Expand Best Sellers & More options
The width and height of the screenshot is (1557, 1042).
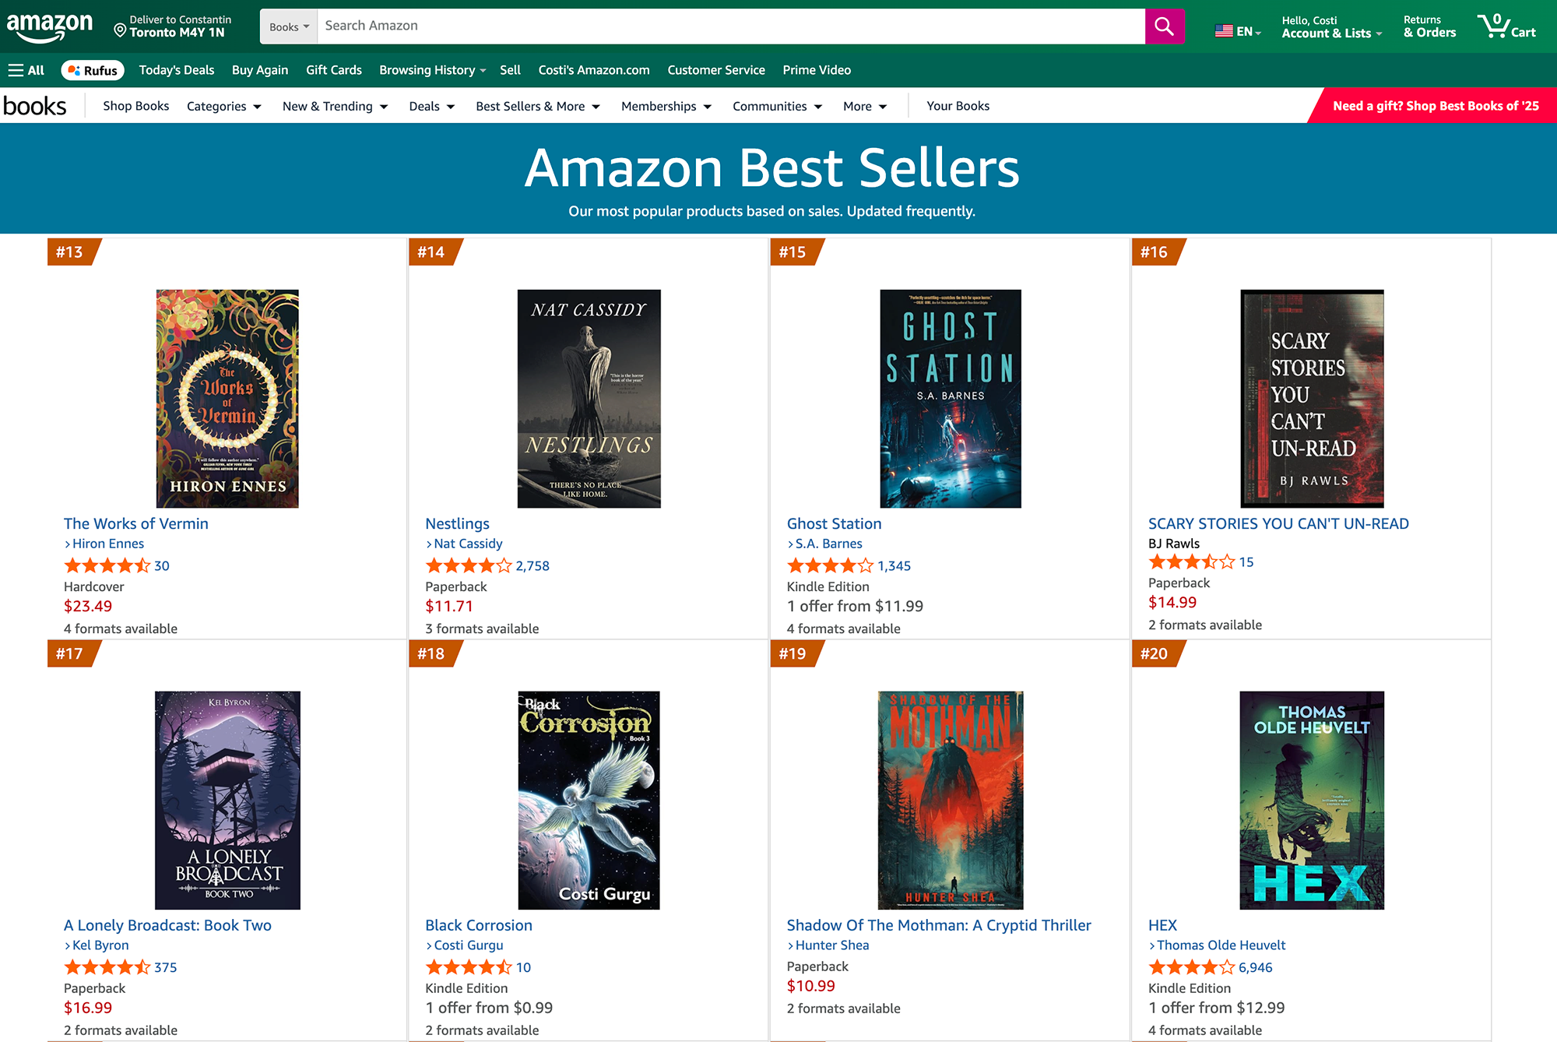point(538,106)
